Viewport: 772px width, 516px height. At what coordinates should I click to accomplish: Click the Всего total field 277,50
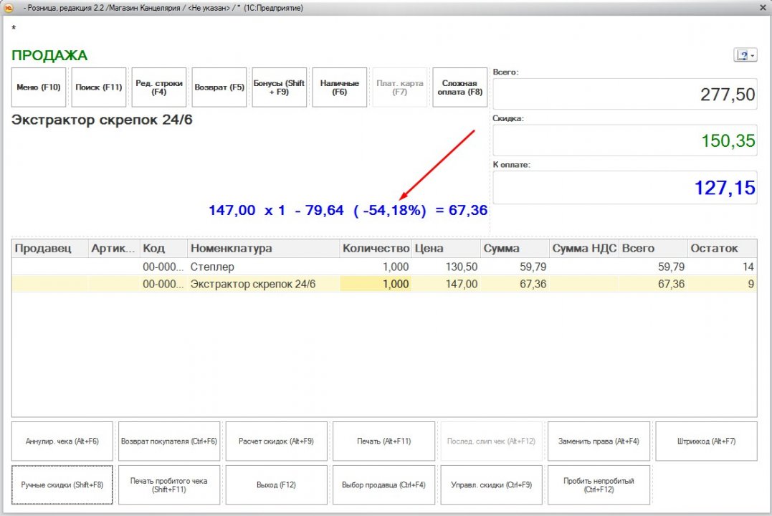(625, 94)
